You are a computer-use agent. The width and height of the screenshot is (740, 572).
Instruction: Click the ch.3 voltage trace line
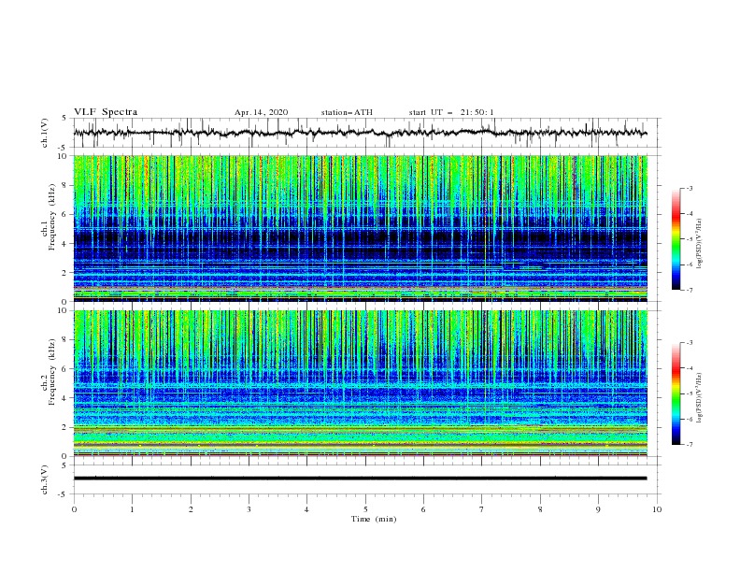[360, 479]
